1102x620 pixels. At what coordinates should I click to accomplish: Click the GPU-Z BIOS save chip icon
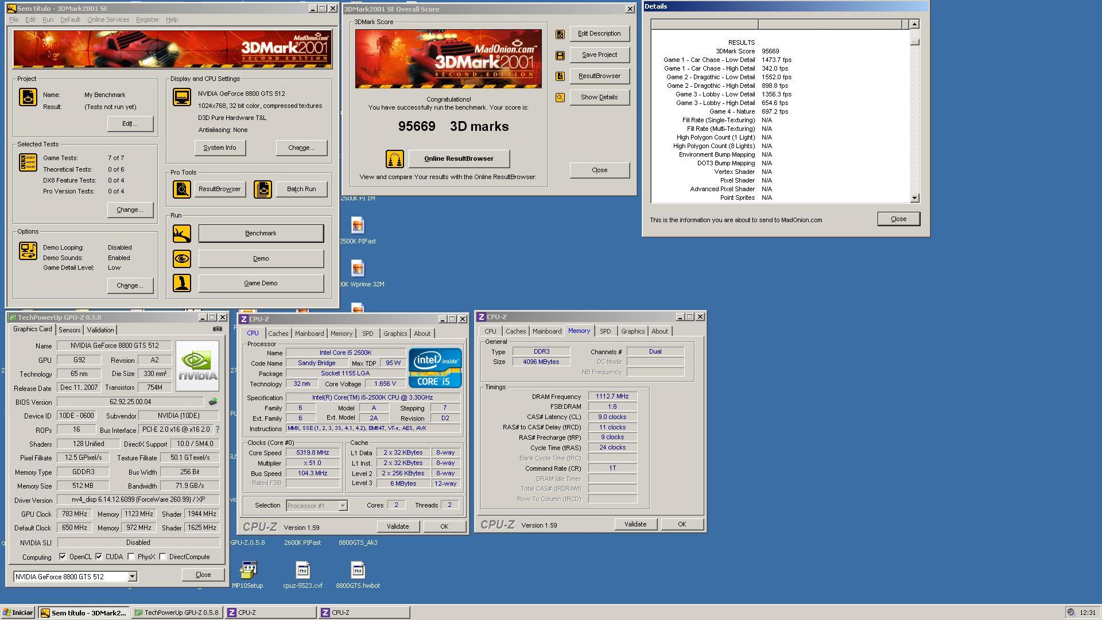coord(213,402)
